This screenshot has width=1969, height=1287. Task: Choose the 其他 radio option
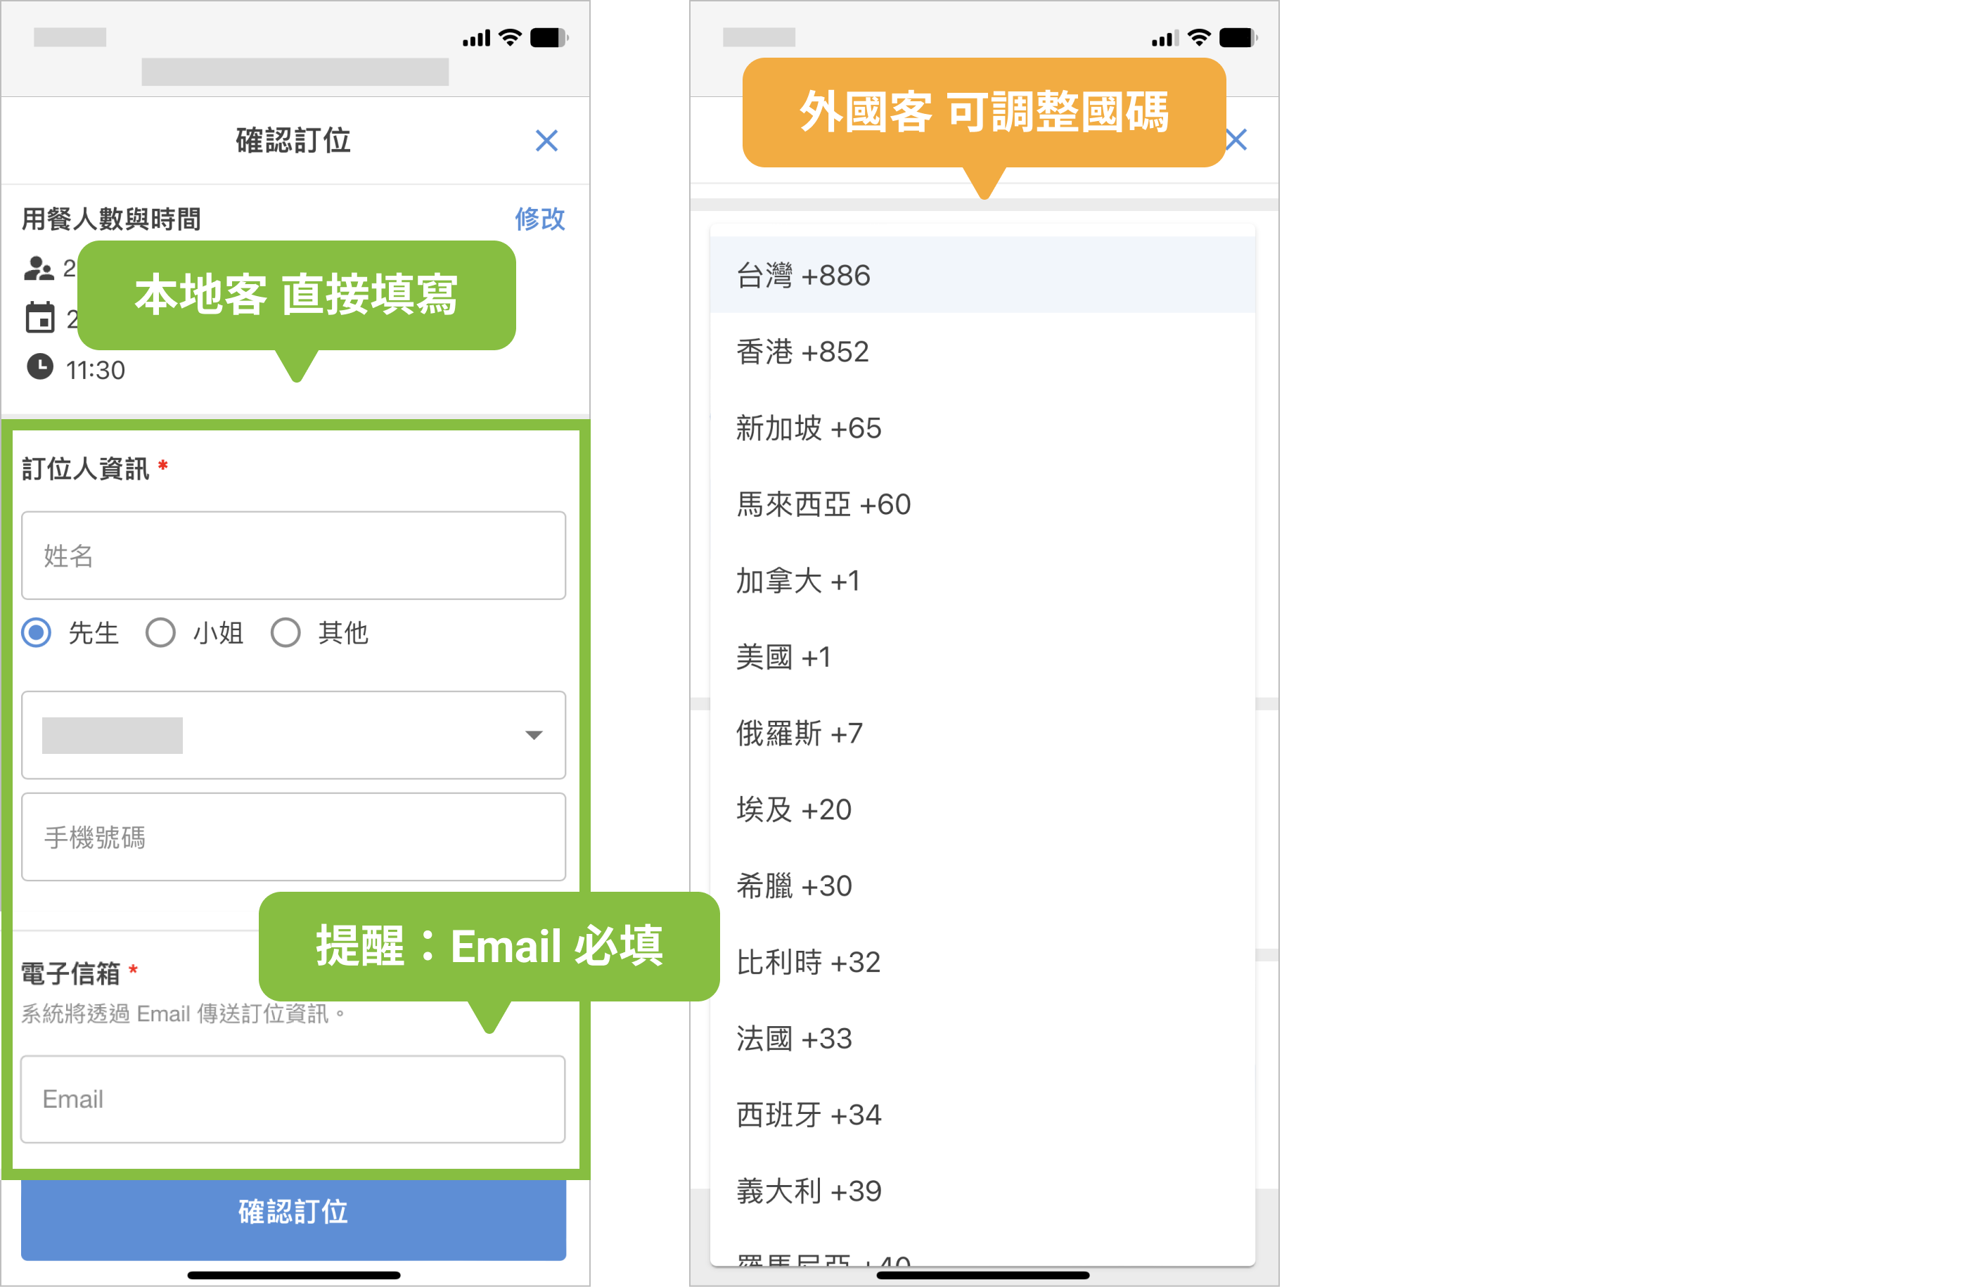(x=286, y=633)
